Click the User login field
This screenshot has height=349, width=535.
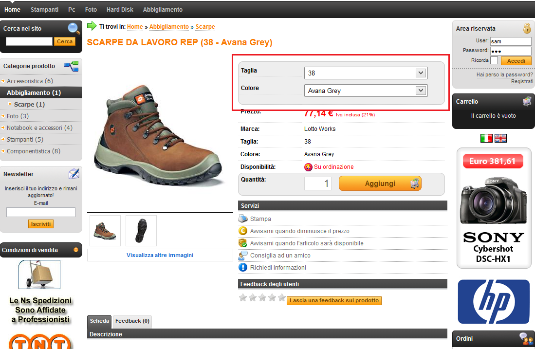(x=511, y=41)
